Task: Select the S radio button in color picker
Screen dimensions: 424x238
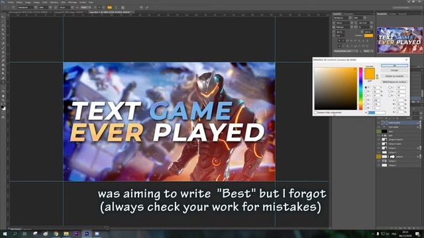Action: (x=366, y=91)
